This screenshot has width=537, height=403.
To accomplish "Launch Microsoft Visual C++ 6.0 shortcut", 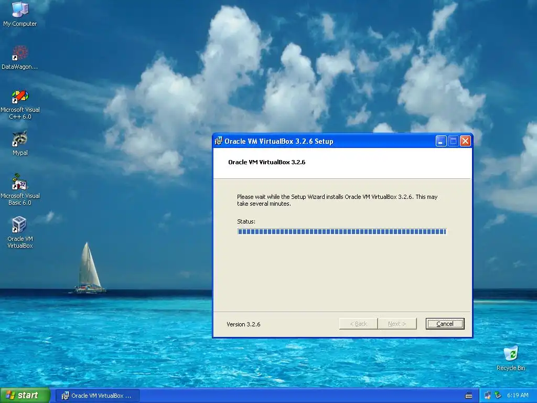I will (x=20, y=104).
